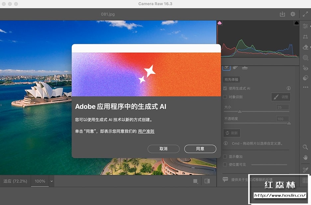Select the Crop and geometry tool

(305, 37)
